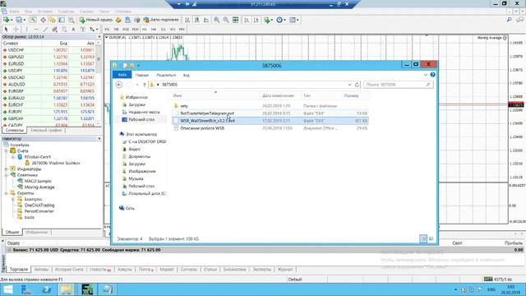Open the File ribbon tab in Explorer window
Screen dimensions: 526x296
point(122,75)
